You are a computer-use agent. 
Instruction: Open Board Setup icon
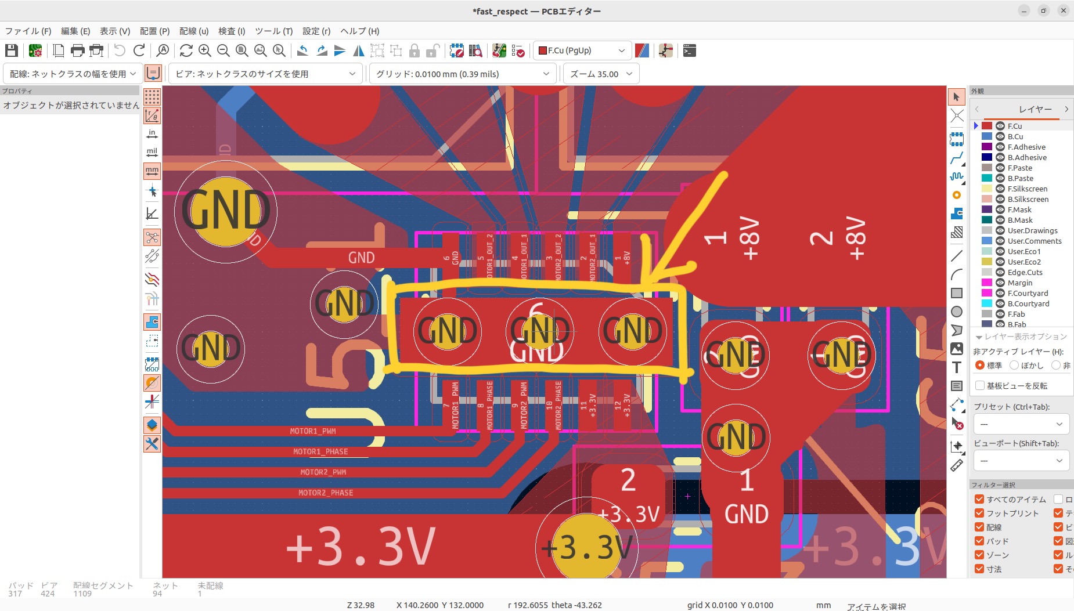[x=35, y=51]
